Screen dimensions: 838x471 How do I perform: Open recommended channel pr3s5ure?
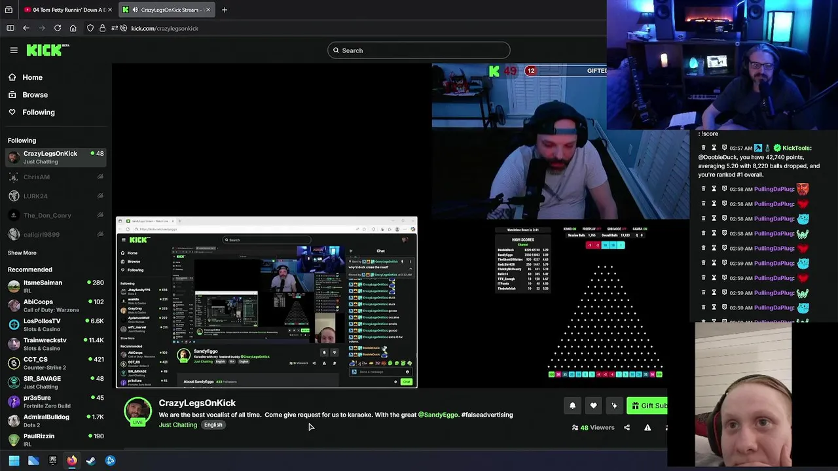[56, 401]
